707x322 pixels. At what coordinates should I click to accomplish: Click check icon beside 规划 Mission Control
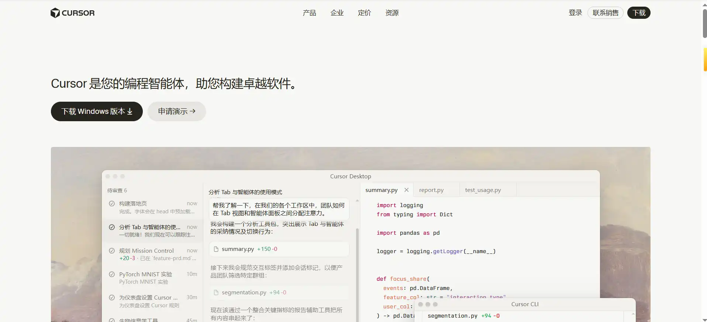click(x=112, y=251)
